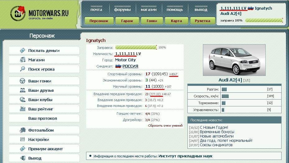Viewport: 289px width, 163px height.
Task: Open the почта top menu
Action: point(96,9)
